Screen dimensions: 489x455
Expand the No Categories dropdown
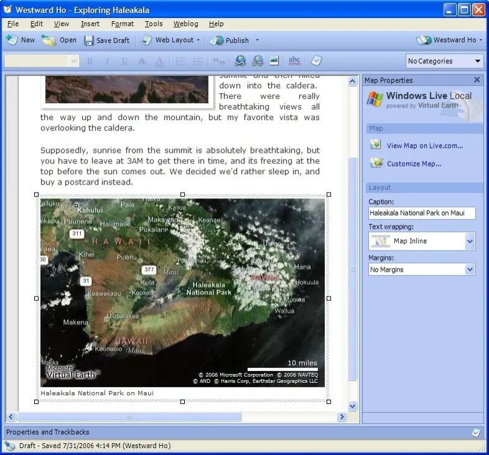(444, 61)
